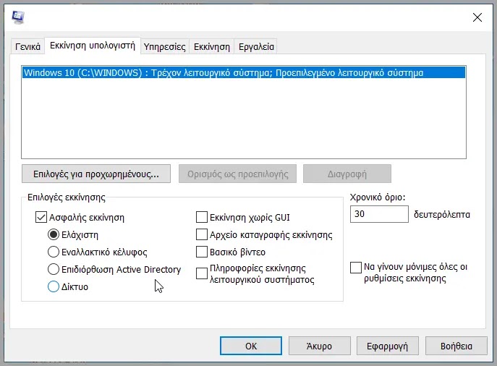Click the Άκυρο cancel button

coord(320,346)
